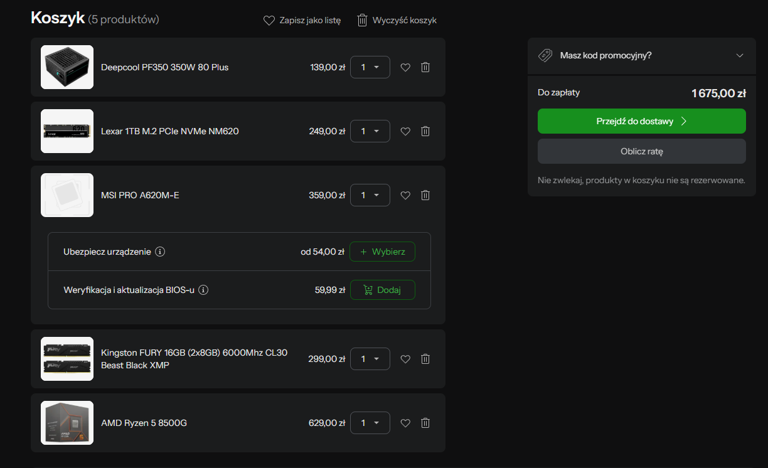The width and height of the screenshot is (768, 468).
Task: Click heart icon for Deepcool PF350
Action: point(405,67)
